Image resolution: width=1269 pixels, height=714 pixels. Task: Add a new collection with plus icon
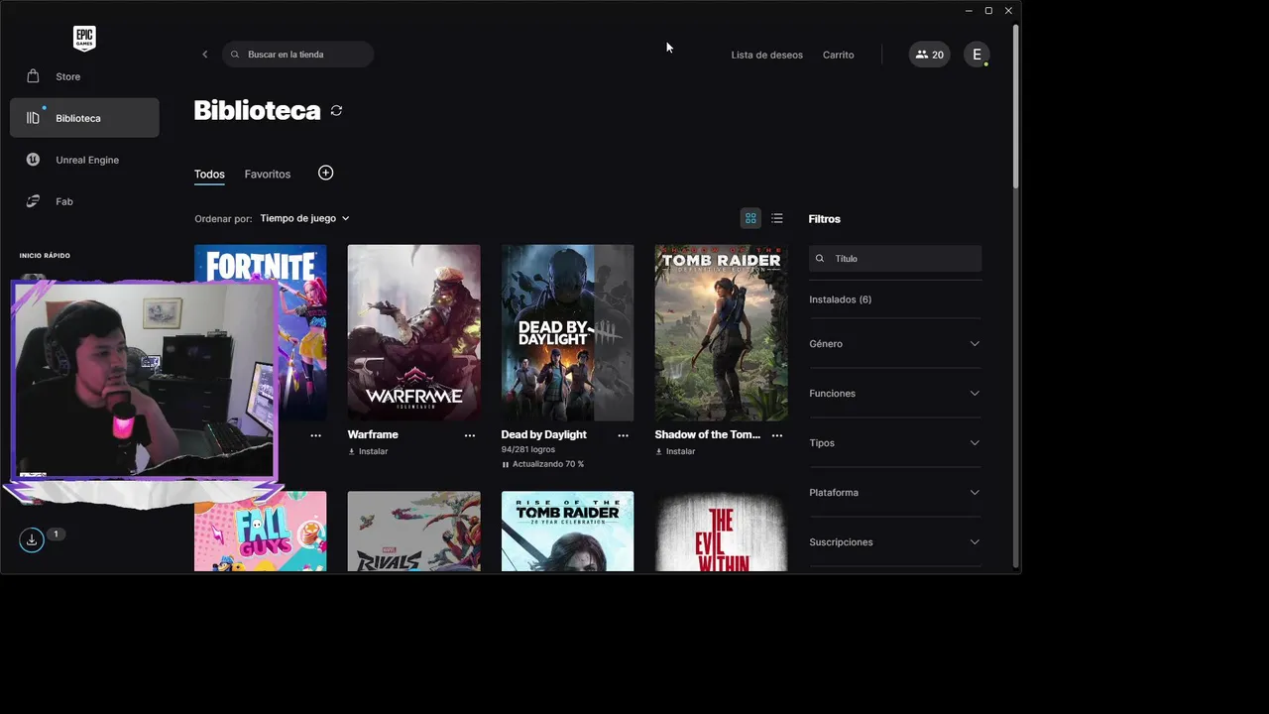tap(325, 173)
